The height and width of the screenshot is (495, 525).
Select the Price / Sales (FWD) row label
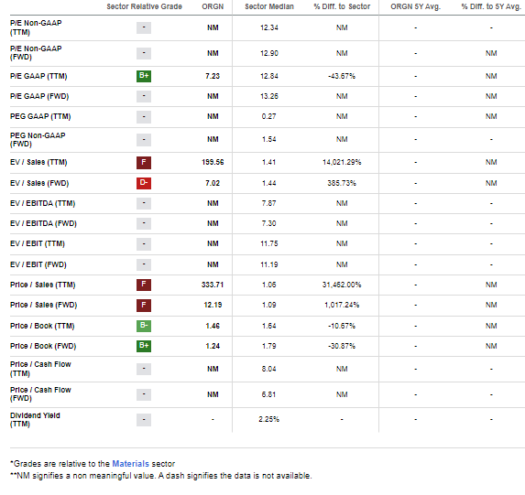point(44,305)
